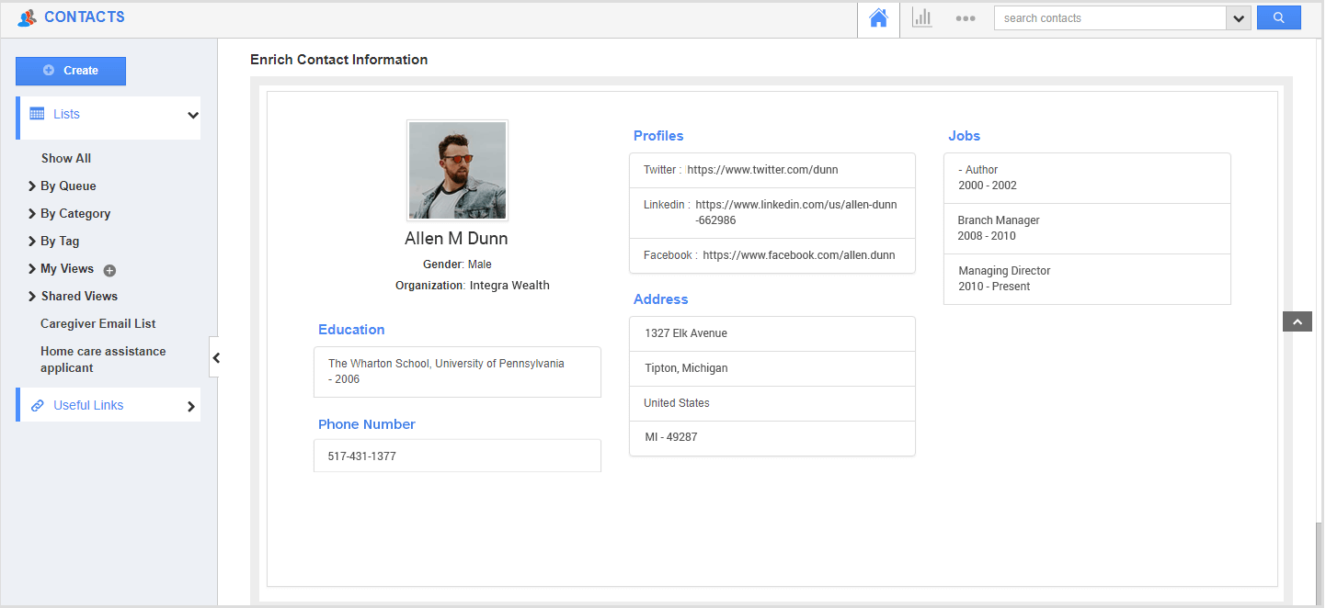The height and width of the screenshot is (608, 1326).
Task: Expand the Useful Links section
Action: click(x=191, y=406)
